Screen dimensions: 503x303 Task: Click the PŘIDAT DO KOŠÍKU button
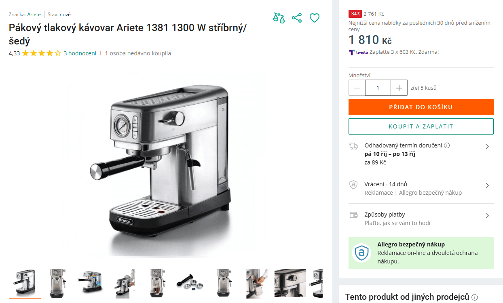(x=421, y=107)
